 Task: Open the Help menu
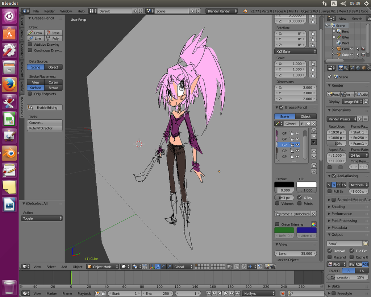click(81, 11)
